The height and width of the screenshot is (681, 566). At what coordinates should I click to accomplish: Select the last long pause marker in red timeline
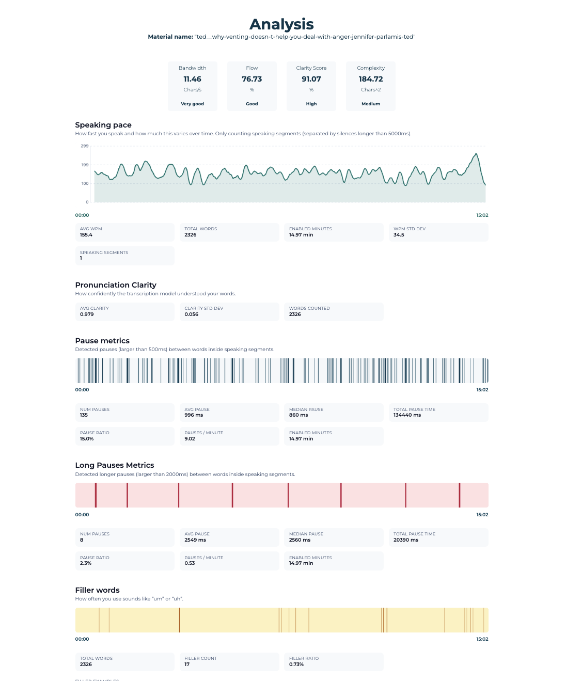coord(459,495)
